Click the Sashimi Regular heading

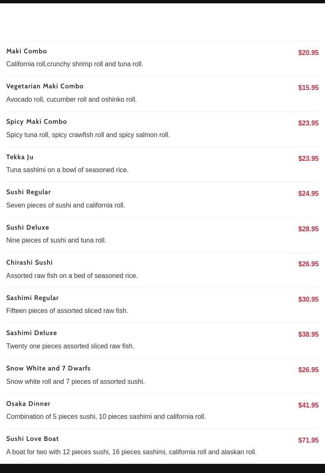point(32,298)
